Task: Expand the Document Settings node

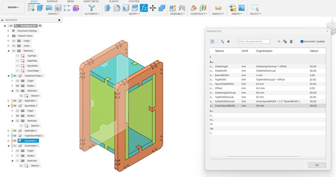Action: tap(9, 31)
